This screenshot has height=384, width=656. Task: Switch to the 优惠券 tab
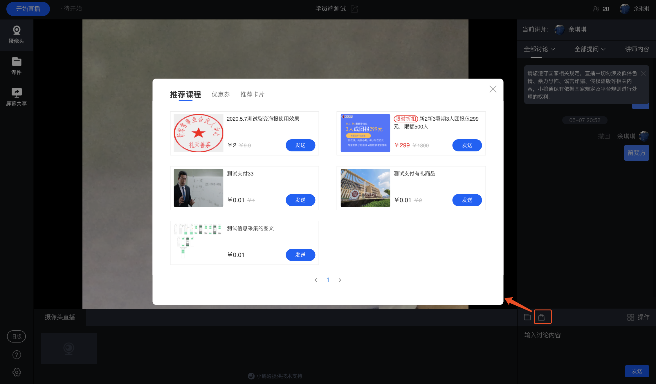pyautogui.click(x=221, y=94)
